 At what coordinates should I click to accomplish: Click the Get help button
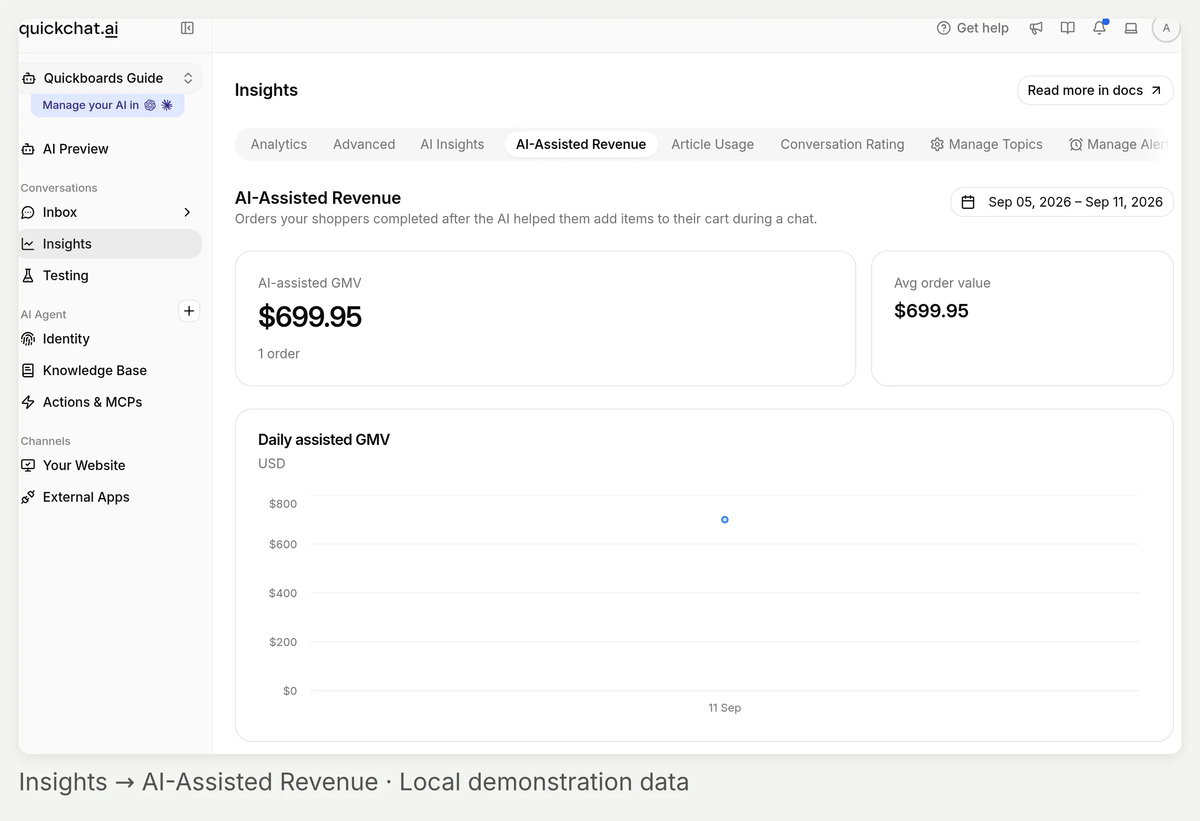(x=972, y=28)
